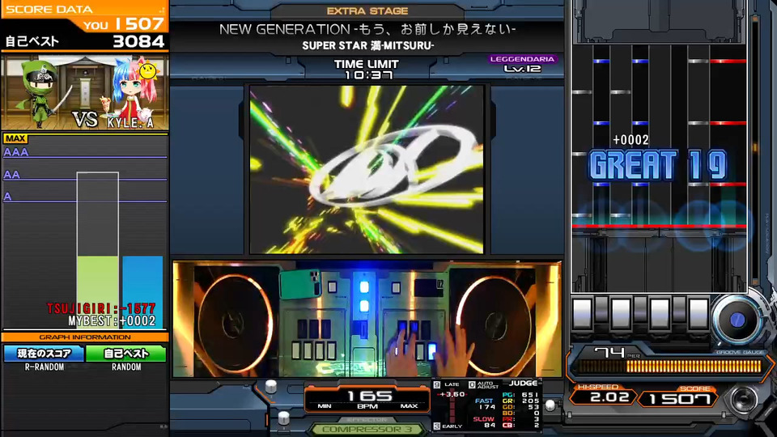Click the number 3 EARLY key icon

tap(436, 426)
